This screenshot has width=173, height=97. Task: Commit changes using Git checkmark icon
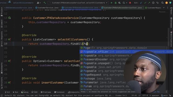145,3
